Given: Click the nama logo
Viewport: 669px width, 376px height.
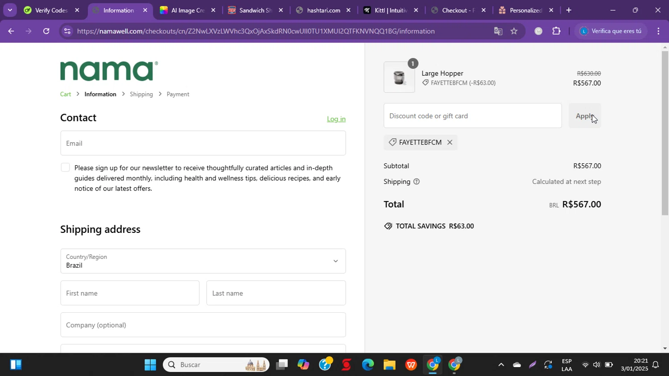Looking at the screenshot, I should [109, 71].
